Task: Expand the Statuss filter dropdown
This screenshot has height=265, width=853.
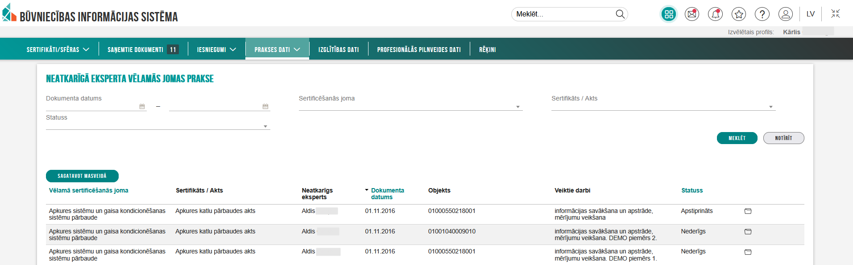Action: click(x=265, y=127)
